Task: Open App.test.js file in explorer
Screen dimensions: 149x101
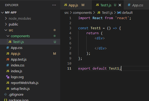Action: [x=30, y=60]
